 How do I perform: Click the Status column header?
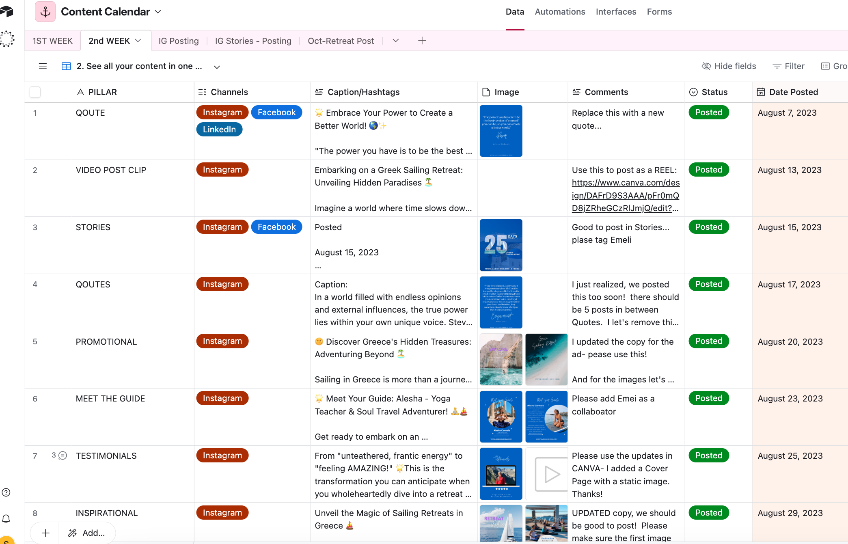718,92
